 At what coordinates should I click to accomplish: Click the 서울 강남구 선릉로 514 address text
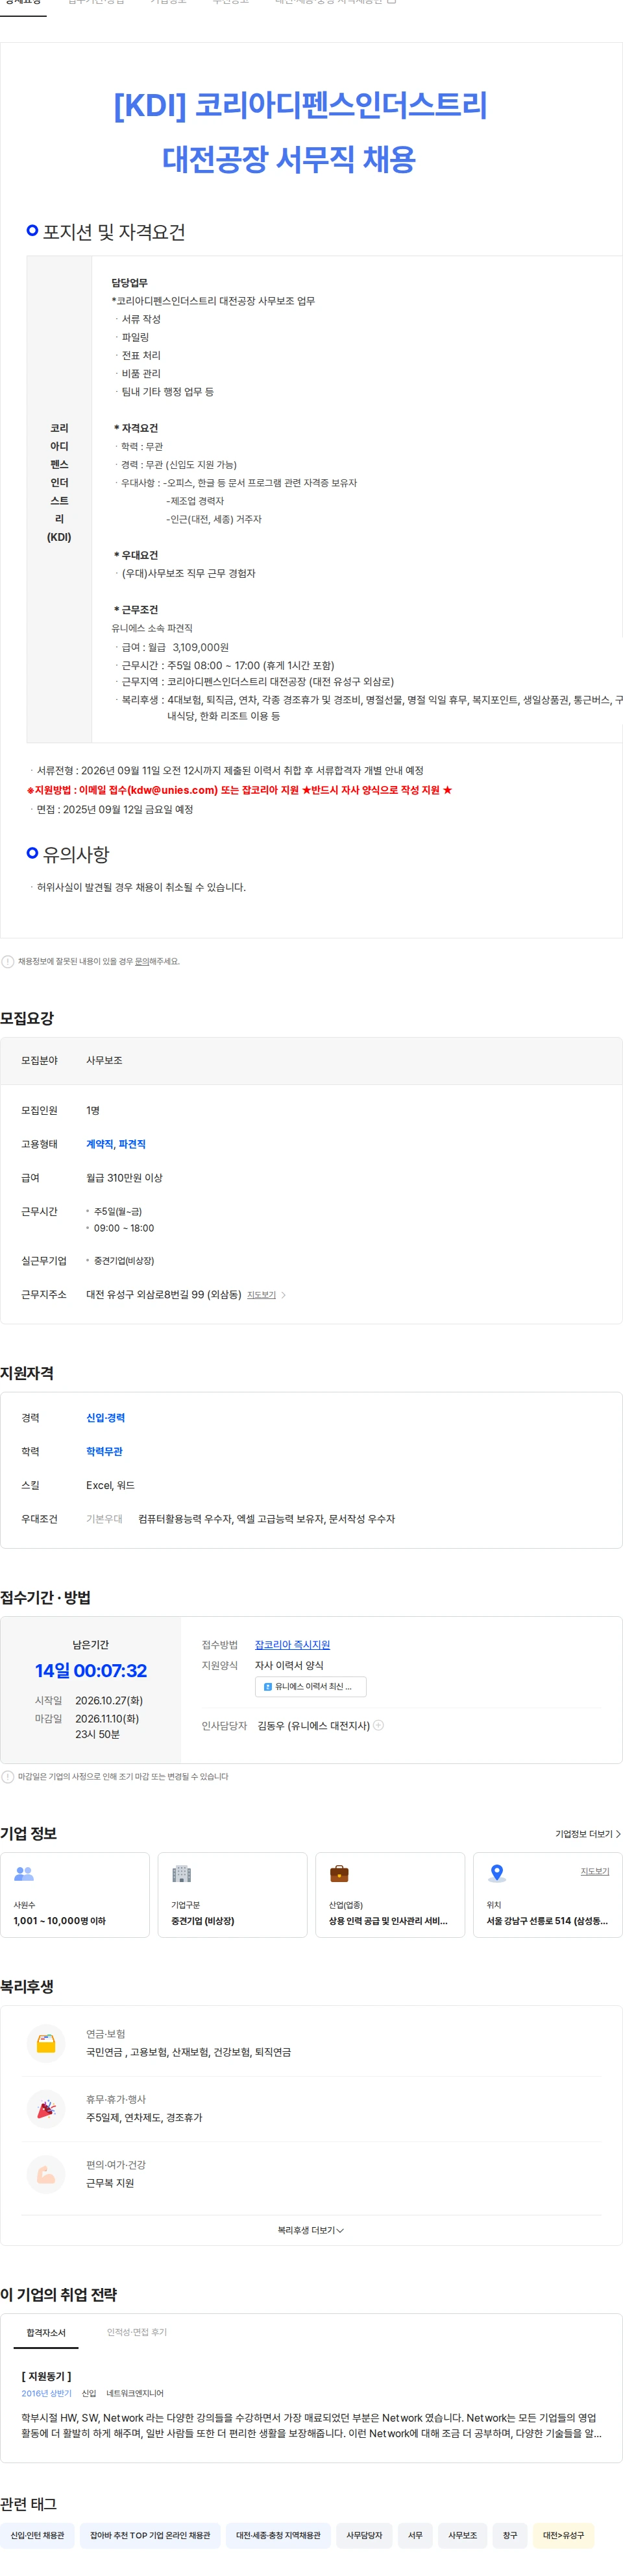tap(547, 1921)
